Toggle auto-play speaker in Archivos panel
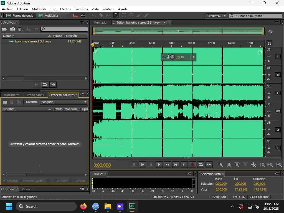Viewport: 284px width, 213px height. point(53,84)
